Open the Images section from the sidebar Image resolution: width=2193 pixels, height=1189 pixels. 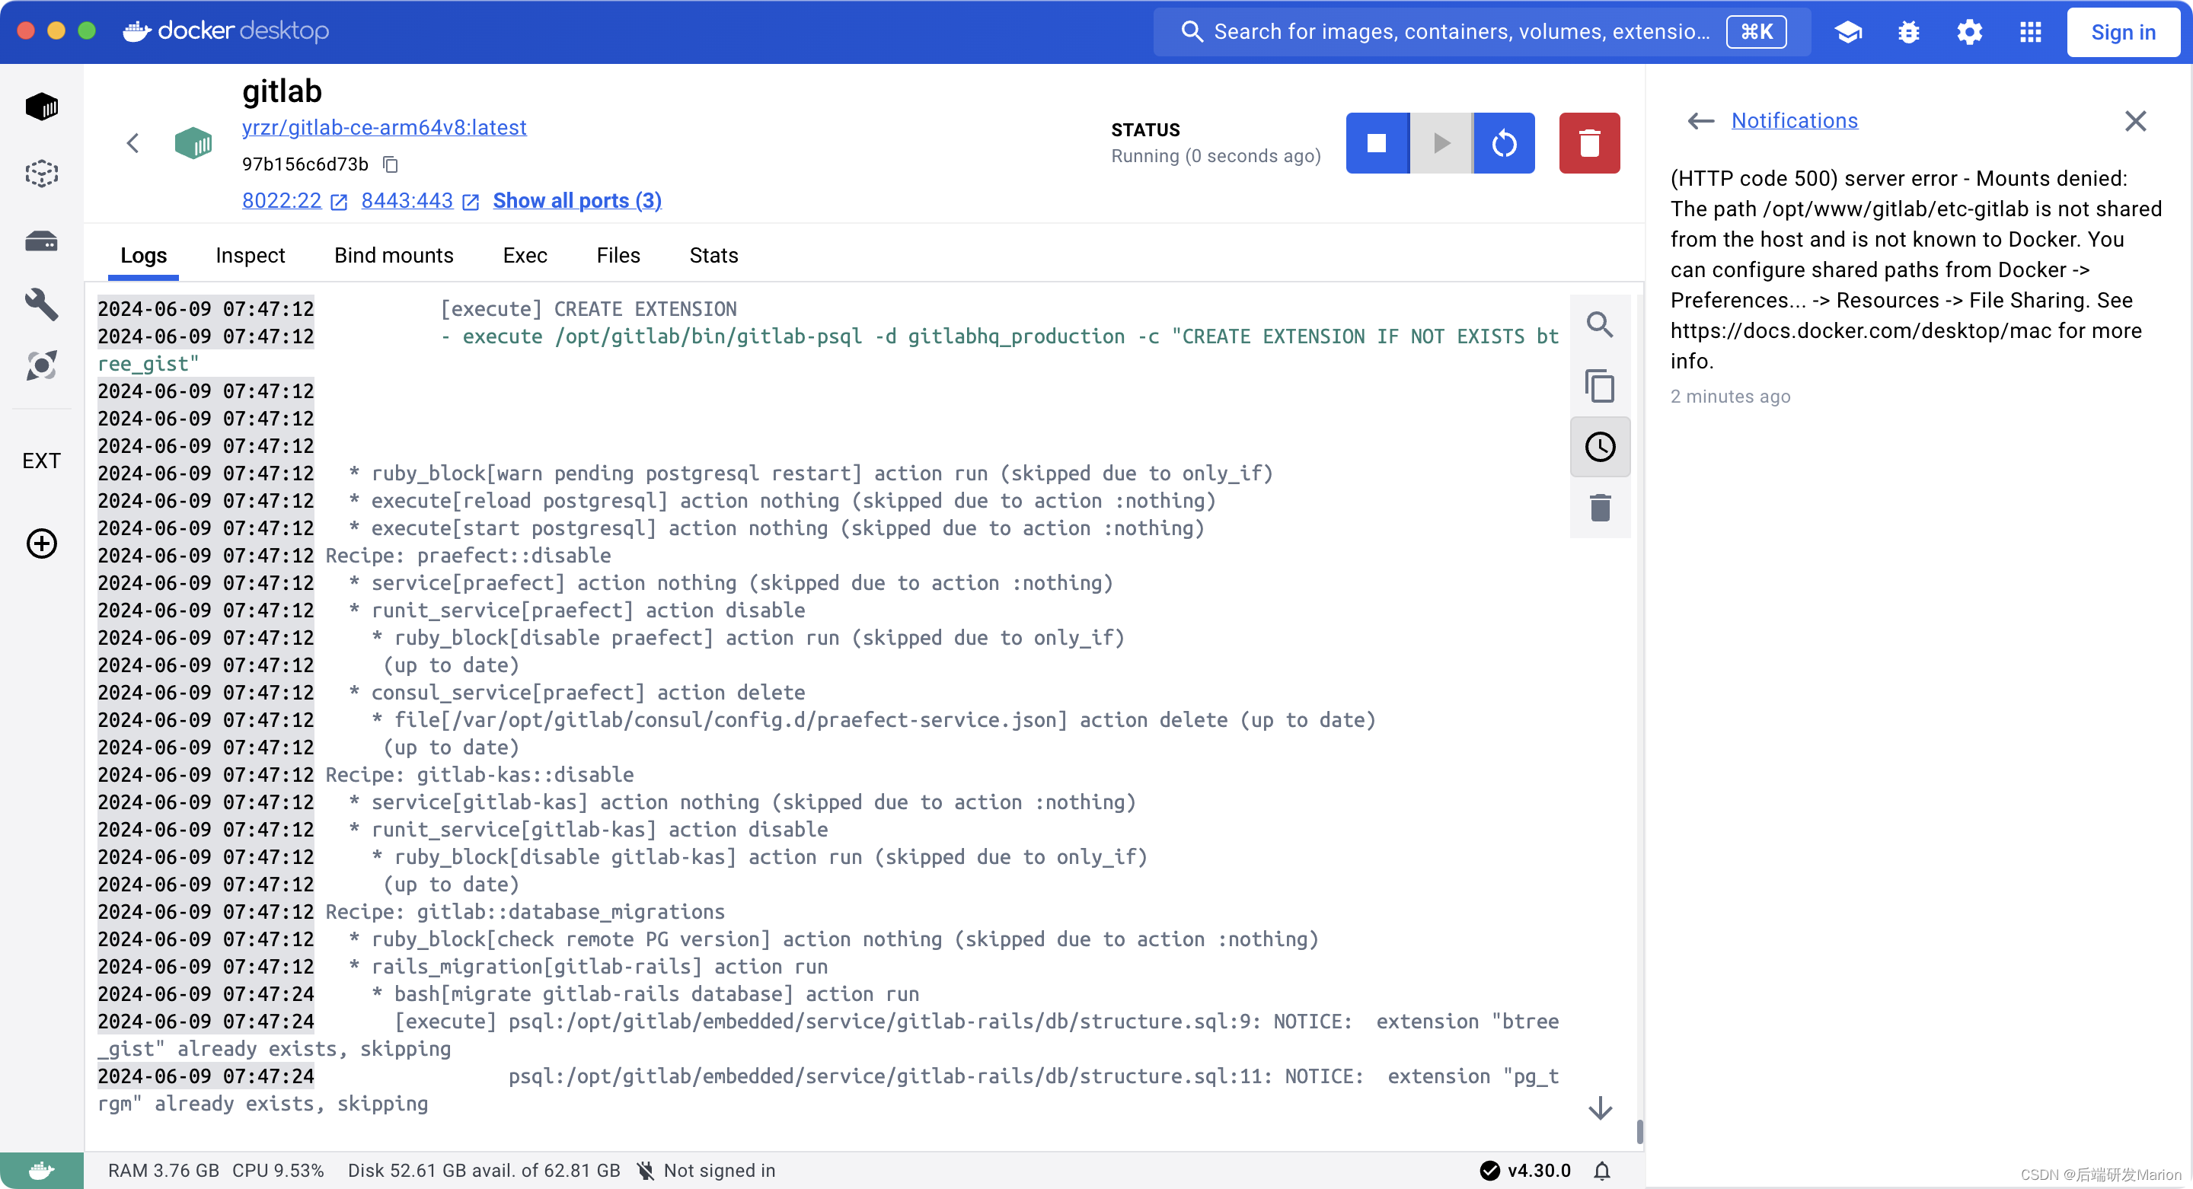point(41,174)
